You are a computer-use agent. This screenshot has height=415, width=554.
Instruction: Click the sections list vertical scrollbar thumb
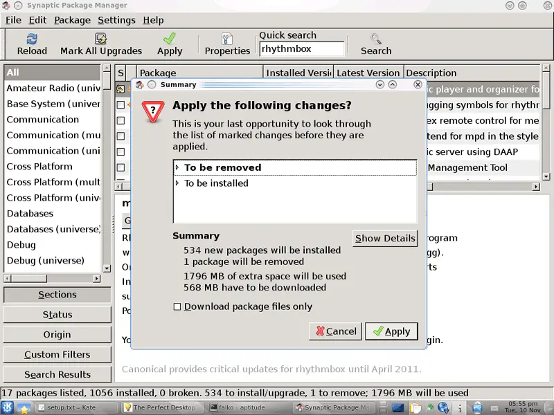pyautogui.click(x=107, y=81)
